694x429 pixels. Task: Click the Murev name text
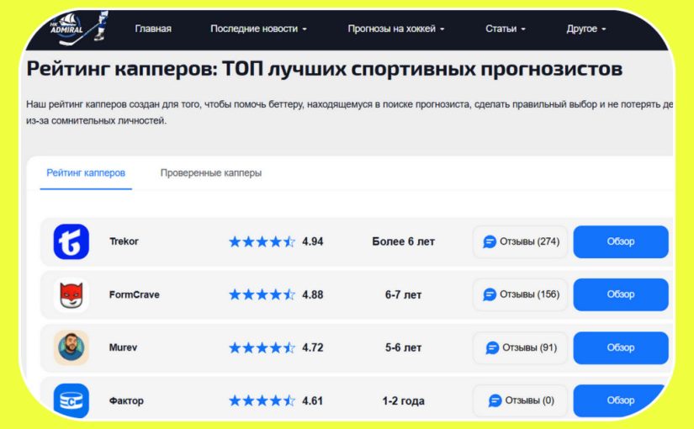[x=123, y=348]
